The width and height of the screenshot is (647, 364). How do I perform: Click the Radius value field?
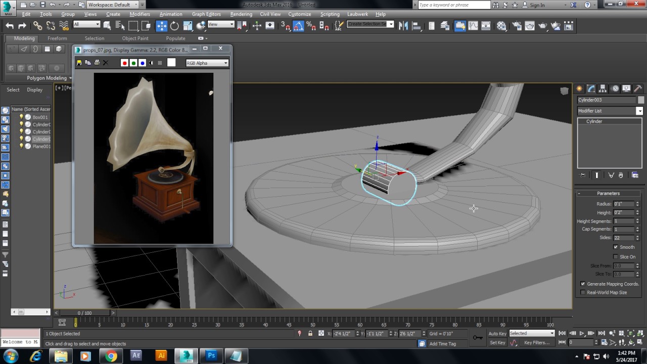(x=624, y=204)
